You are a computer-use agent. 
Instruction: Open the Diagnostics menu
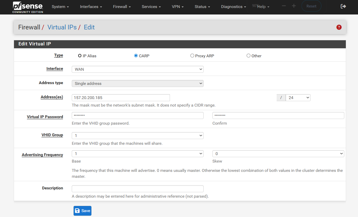tap(233, 7)
